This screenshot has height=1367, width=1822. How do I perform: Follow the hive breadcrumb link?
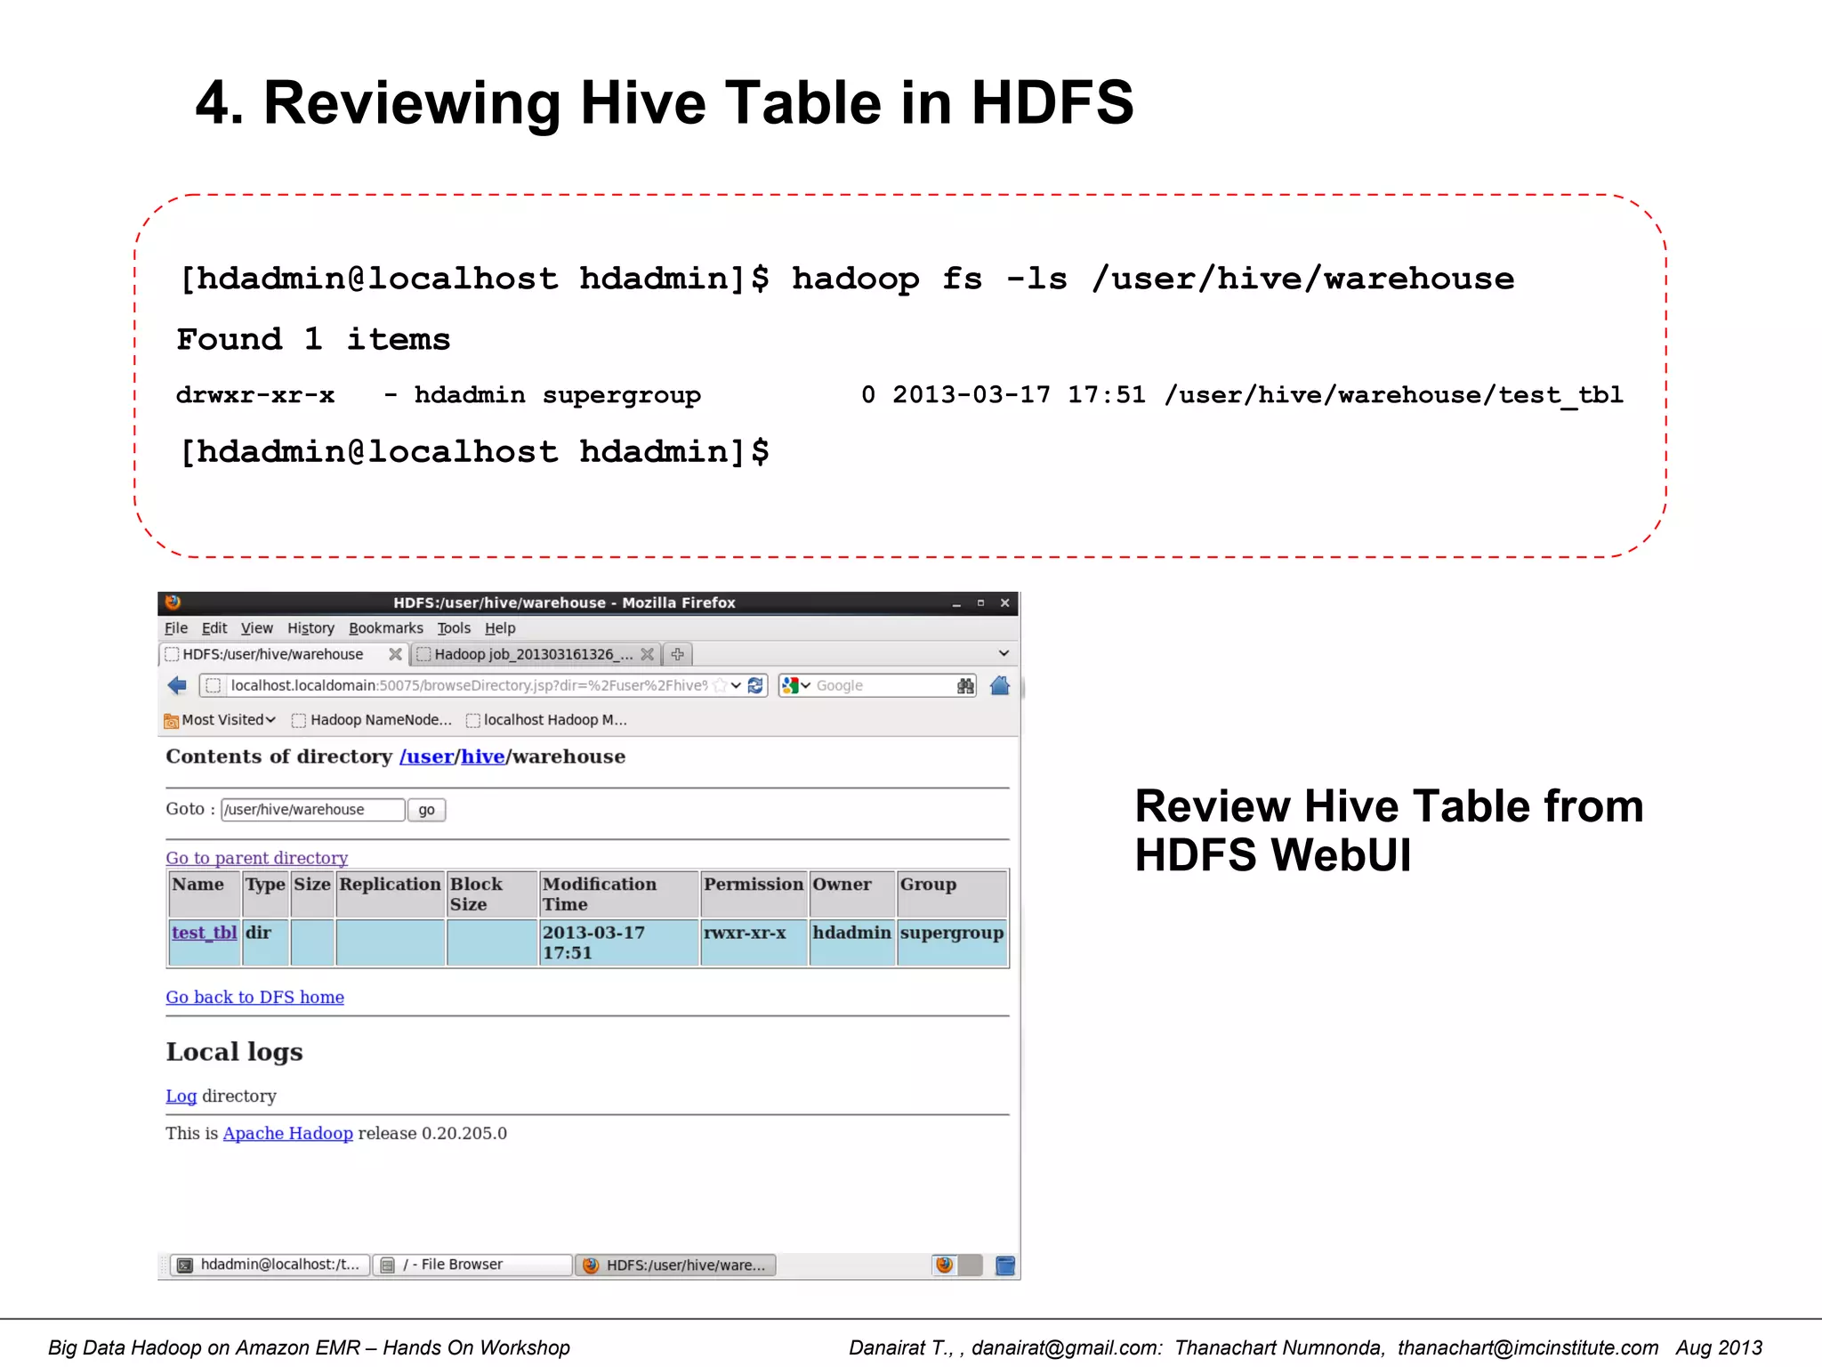[483, 756]
